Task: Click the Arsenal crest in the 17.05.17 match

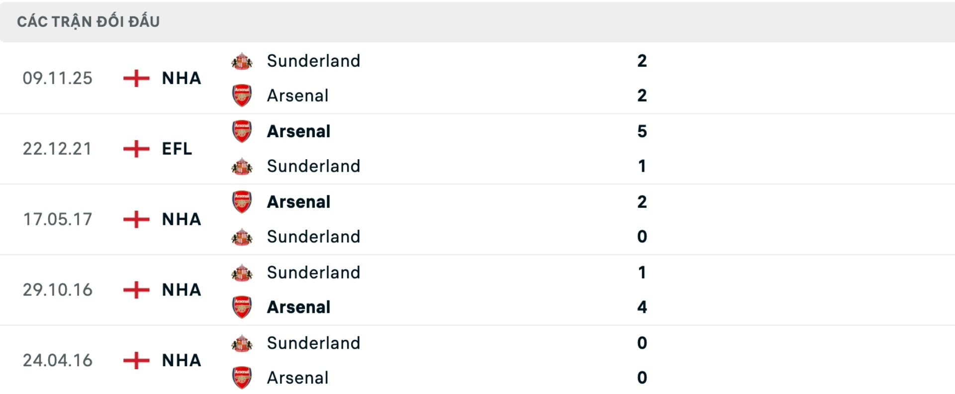Action: pos(242,201)
